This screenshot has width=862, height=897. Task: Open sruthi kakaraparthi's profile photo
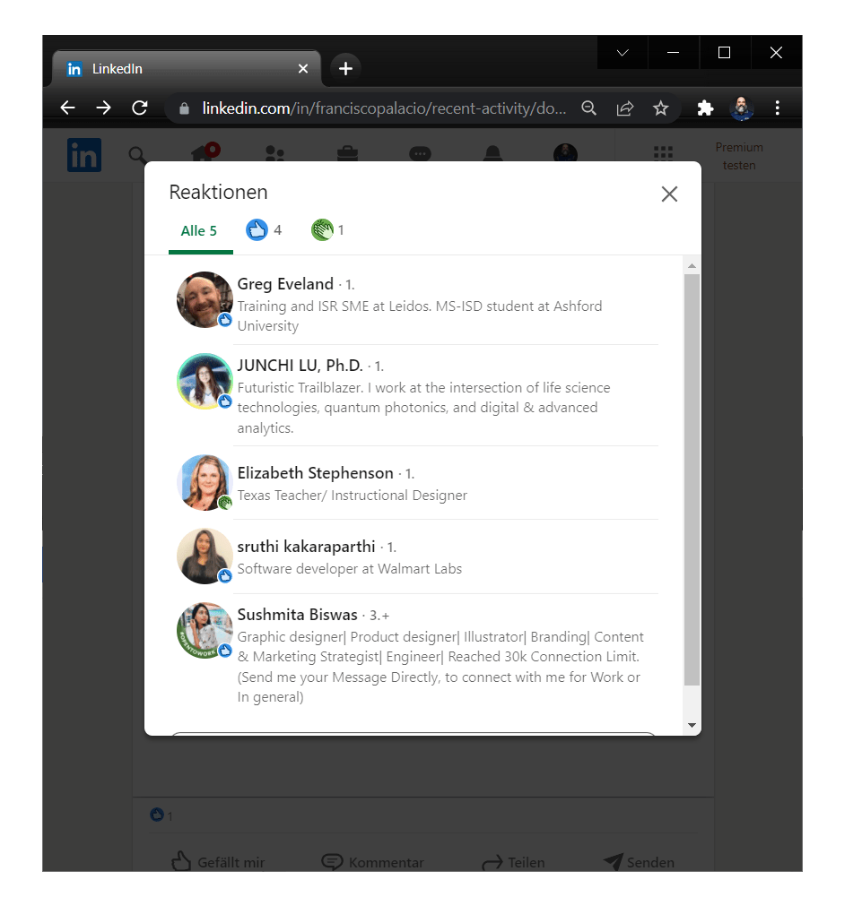[x=205, y=556]
